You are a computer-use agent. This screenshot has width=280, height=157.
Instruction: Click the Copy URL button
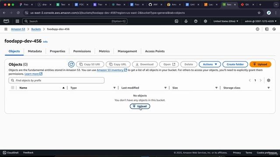[118, 64]
